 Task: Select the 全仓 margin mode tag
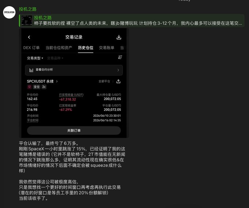click(37, 87)
